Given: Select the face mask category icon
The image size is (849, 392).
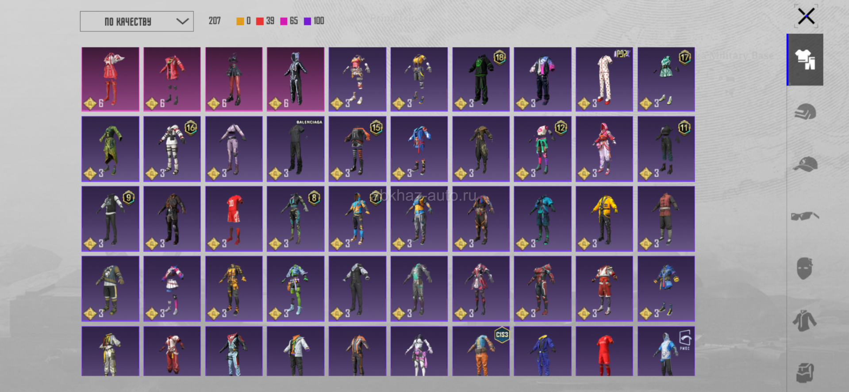Looking at the screenshot, I should [805, 268].
